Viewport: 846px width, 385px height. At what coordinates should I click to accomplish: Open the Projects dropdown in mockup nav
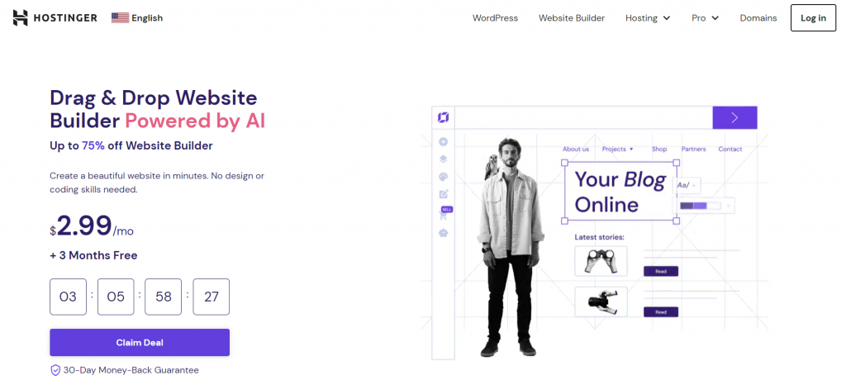(618, 149)
